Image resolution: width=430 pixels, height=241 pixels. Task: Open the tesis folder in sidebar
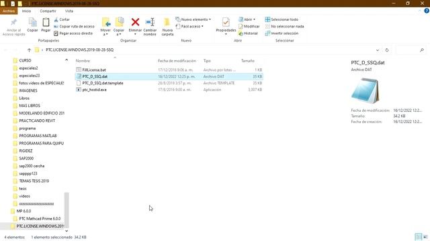[23, 189]
